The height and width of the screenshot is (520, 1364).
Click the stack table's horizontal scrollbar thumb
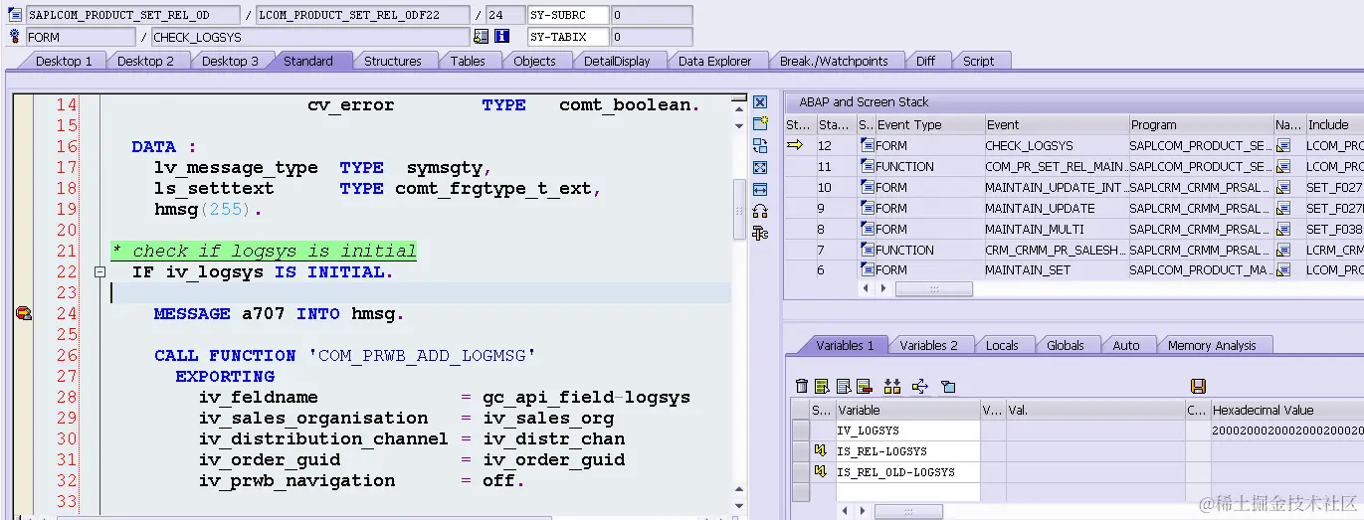[933, 288]
